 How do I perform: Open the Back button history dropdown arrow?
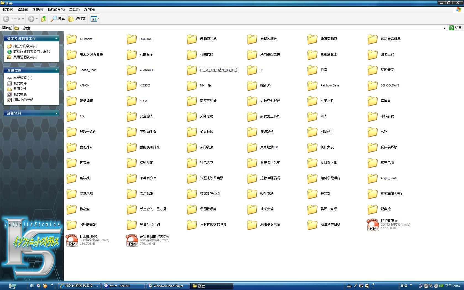tap(23, 19)
